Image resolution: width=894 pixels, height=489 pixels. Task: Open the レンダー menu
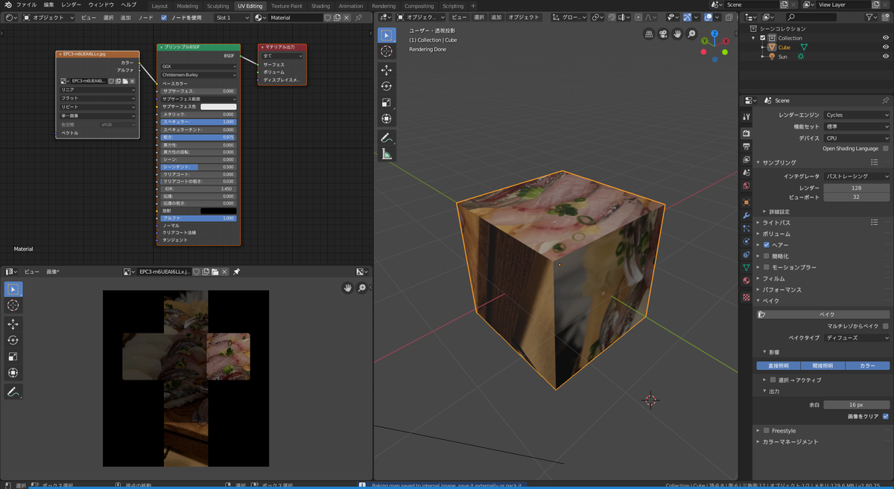coord(72,5)
